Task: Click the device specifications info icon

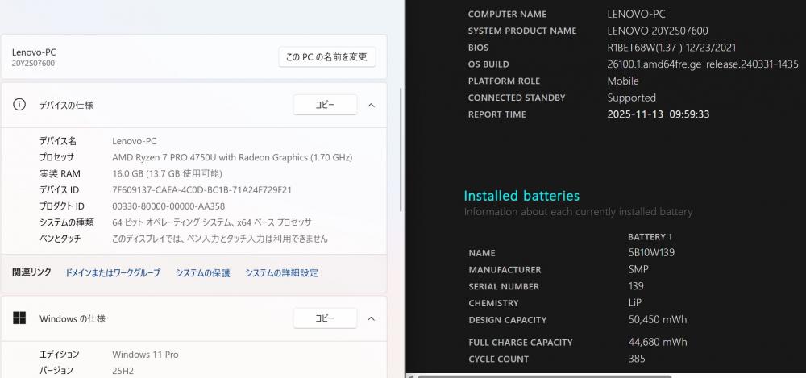Action: (x=19, y=105)
